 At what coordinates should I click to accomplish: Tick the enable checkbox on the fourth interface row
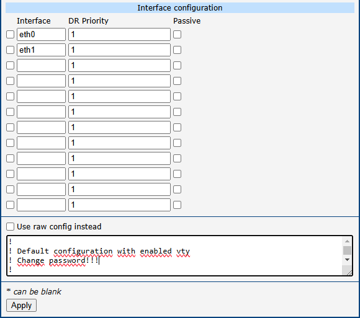[10, 81]
